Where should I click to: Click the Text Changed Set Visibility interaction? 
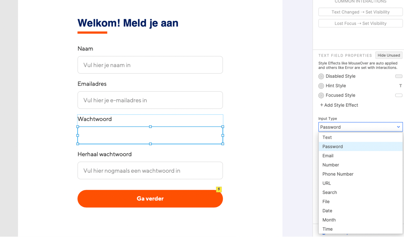tap(360, 12)
